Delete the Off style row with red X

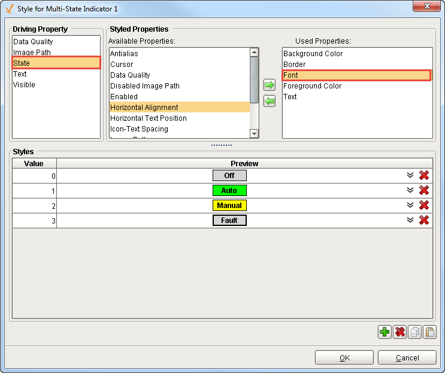pyautogui.click(x=424, y=175)
